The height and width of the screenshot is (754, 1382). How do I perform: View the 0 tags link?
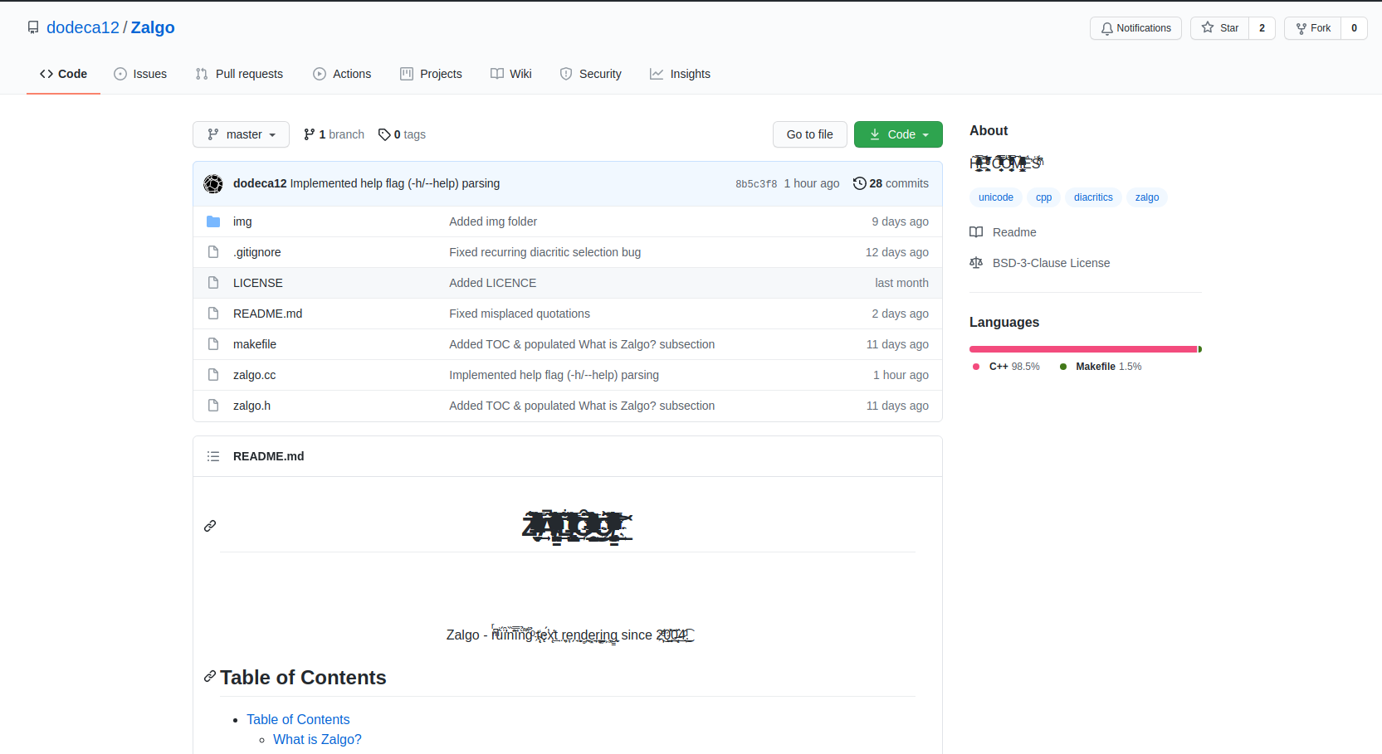click(x=402, y=134)
